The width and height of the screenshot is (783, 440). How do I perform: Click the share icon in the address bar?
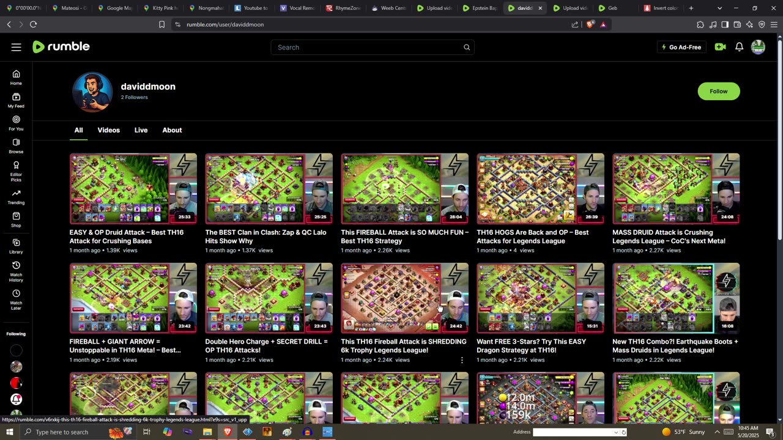(575, 24)
